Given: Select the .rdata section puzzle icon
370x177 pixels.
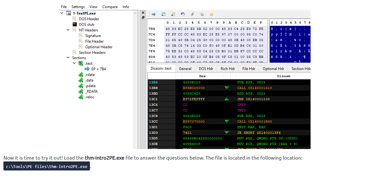Looking at the screenshot, I should tap(81, 75).
